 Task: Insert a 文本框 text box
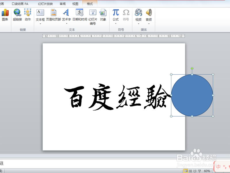tap(40, 15)
